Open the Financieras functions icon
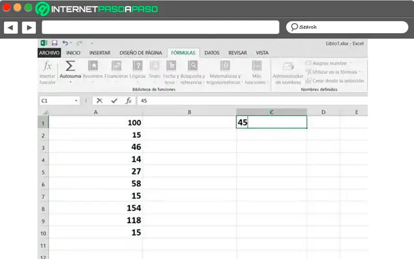 (116, 66)
